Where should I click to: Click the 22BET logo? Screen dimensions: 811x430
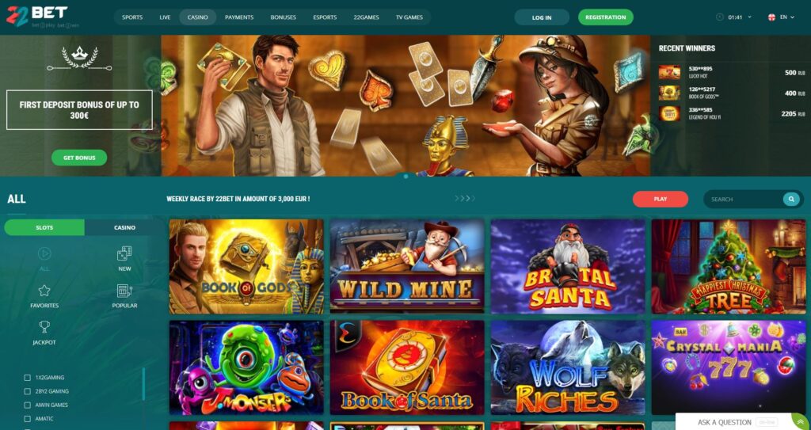(x=36, y=16)
